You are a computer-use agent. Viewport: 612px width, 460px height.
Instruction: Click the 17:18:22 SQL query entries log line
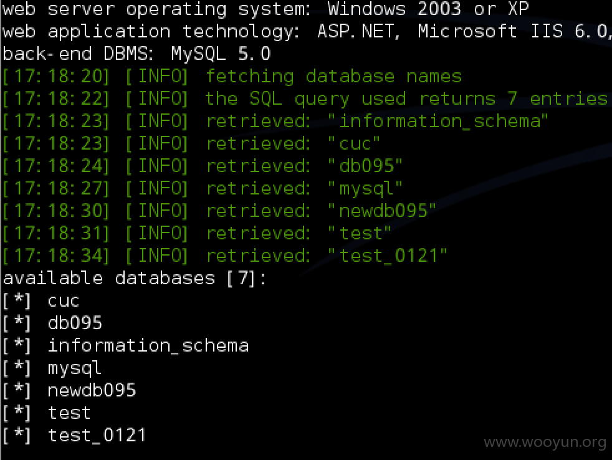click(305, 98)
